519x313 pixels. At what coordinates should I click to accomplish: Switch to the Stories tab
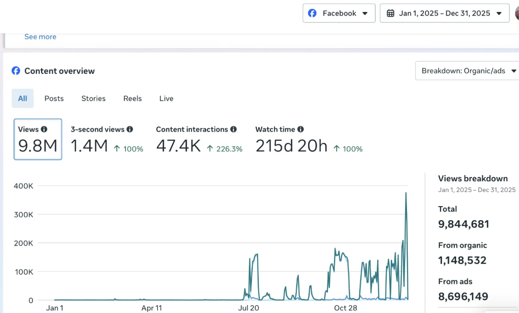point(93,98)
